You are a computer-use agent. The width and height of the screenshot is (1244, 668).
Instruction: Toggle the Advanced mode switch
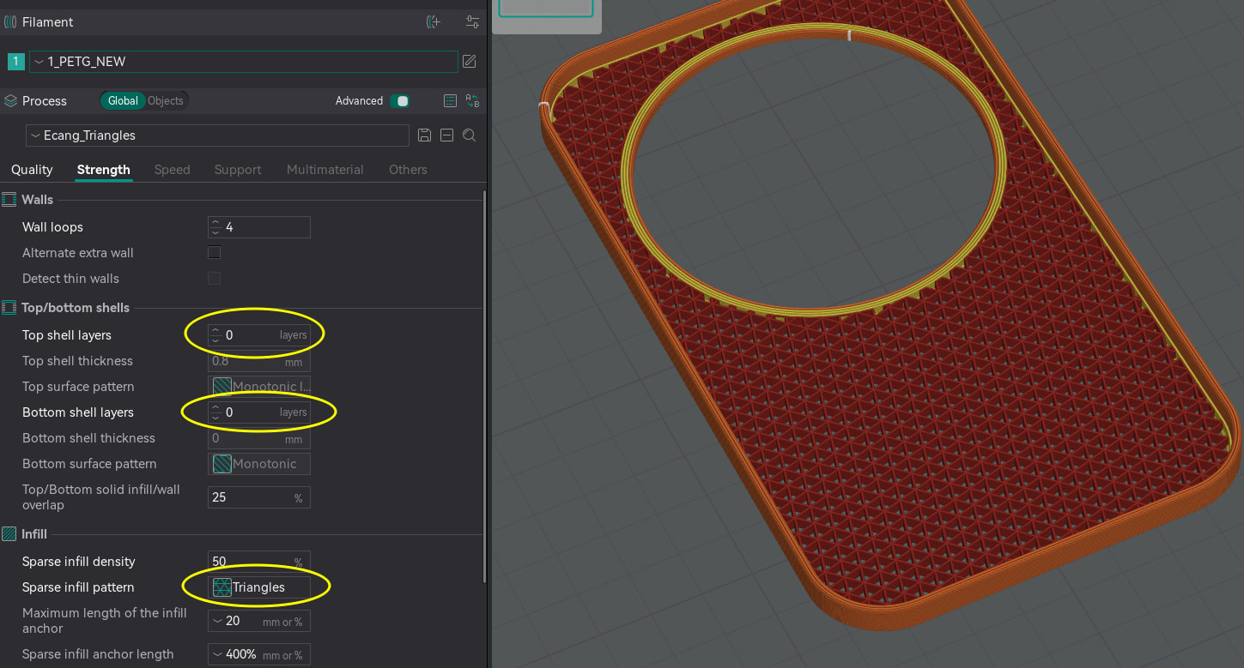point(399,101)
